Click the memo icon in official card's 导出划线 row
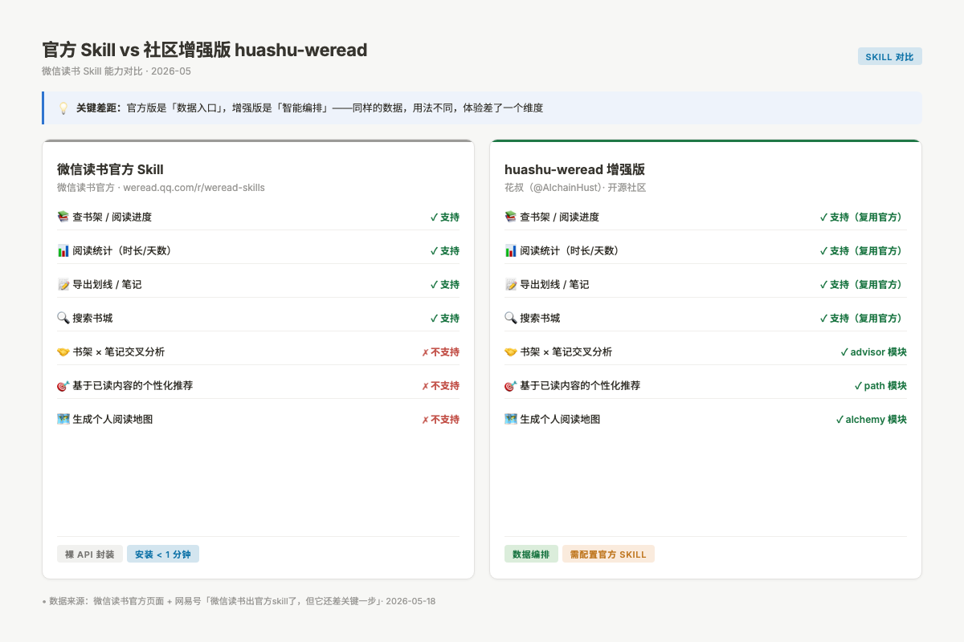 click(x=63, y=284)
